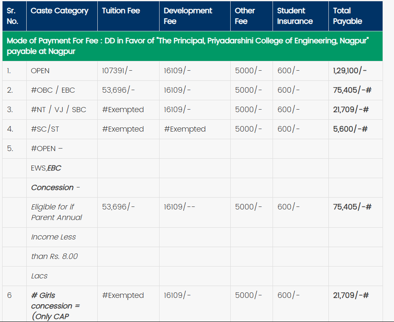Select development fee 16109/- in NT/VJ/SBC row
This screenshot has height=322, width=394.
point(177,110)
